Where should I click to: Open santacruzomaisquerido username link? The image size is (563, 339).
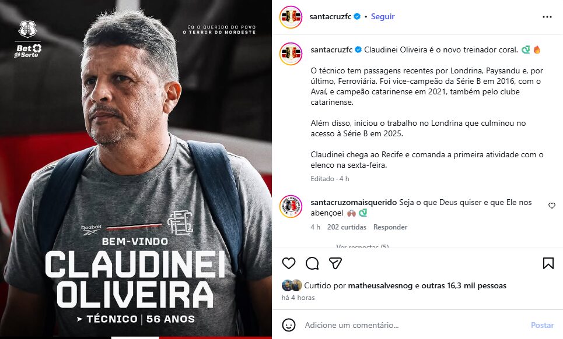coord(354,203)
